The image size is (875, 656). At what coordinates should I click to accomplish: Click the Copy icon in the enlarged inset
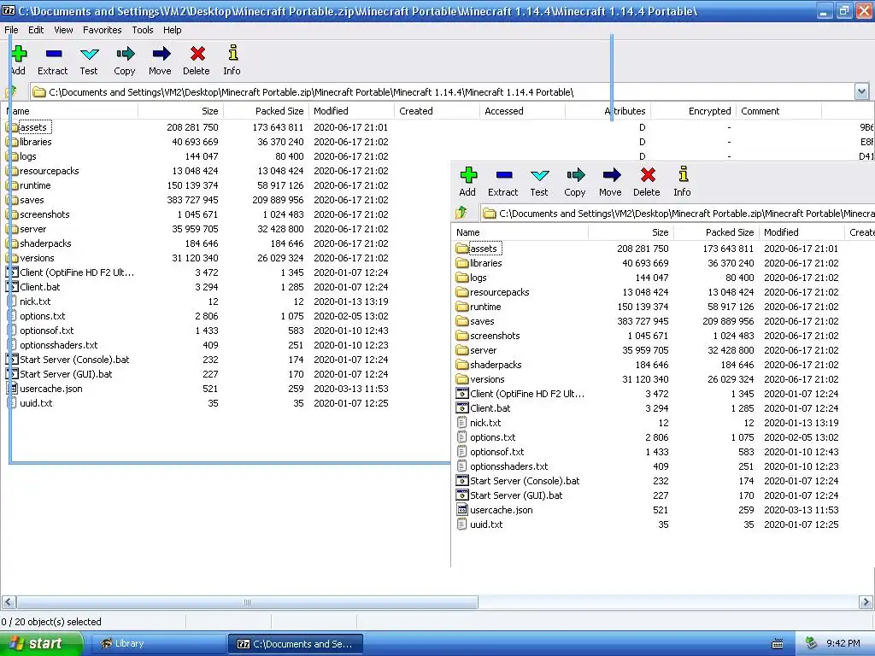(x=575, y=174)
